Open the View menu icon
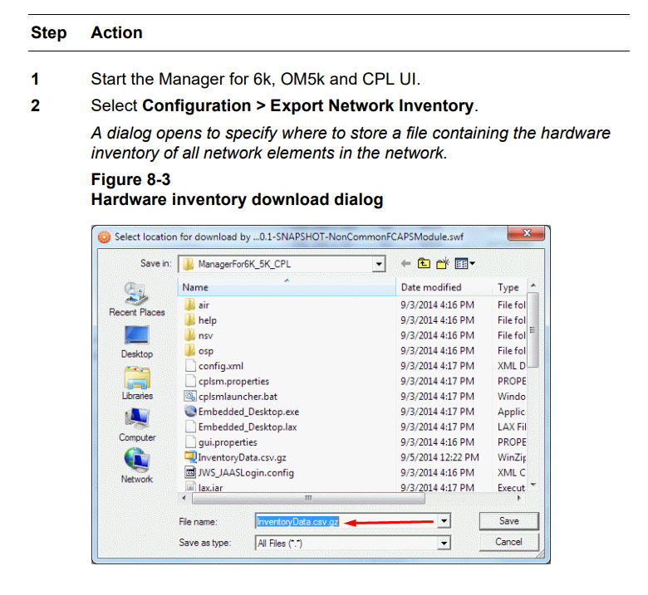The image size is (648, 595). [x=464, y=264]
